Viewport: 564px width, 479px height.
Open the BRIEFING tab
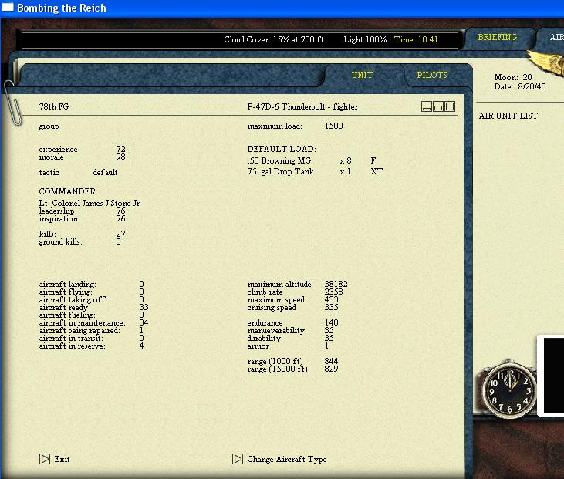pyautogui.click(x=497, y=37)
